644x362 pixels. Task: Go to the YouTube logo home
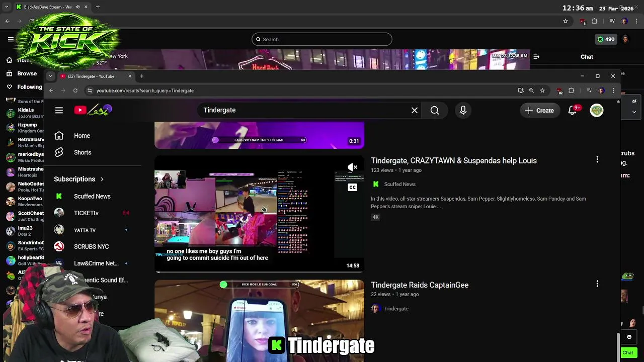coord(93,110)
